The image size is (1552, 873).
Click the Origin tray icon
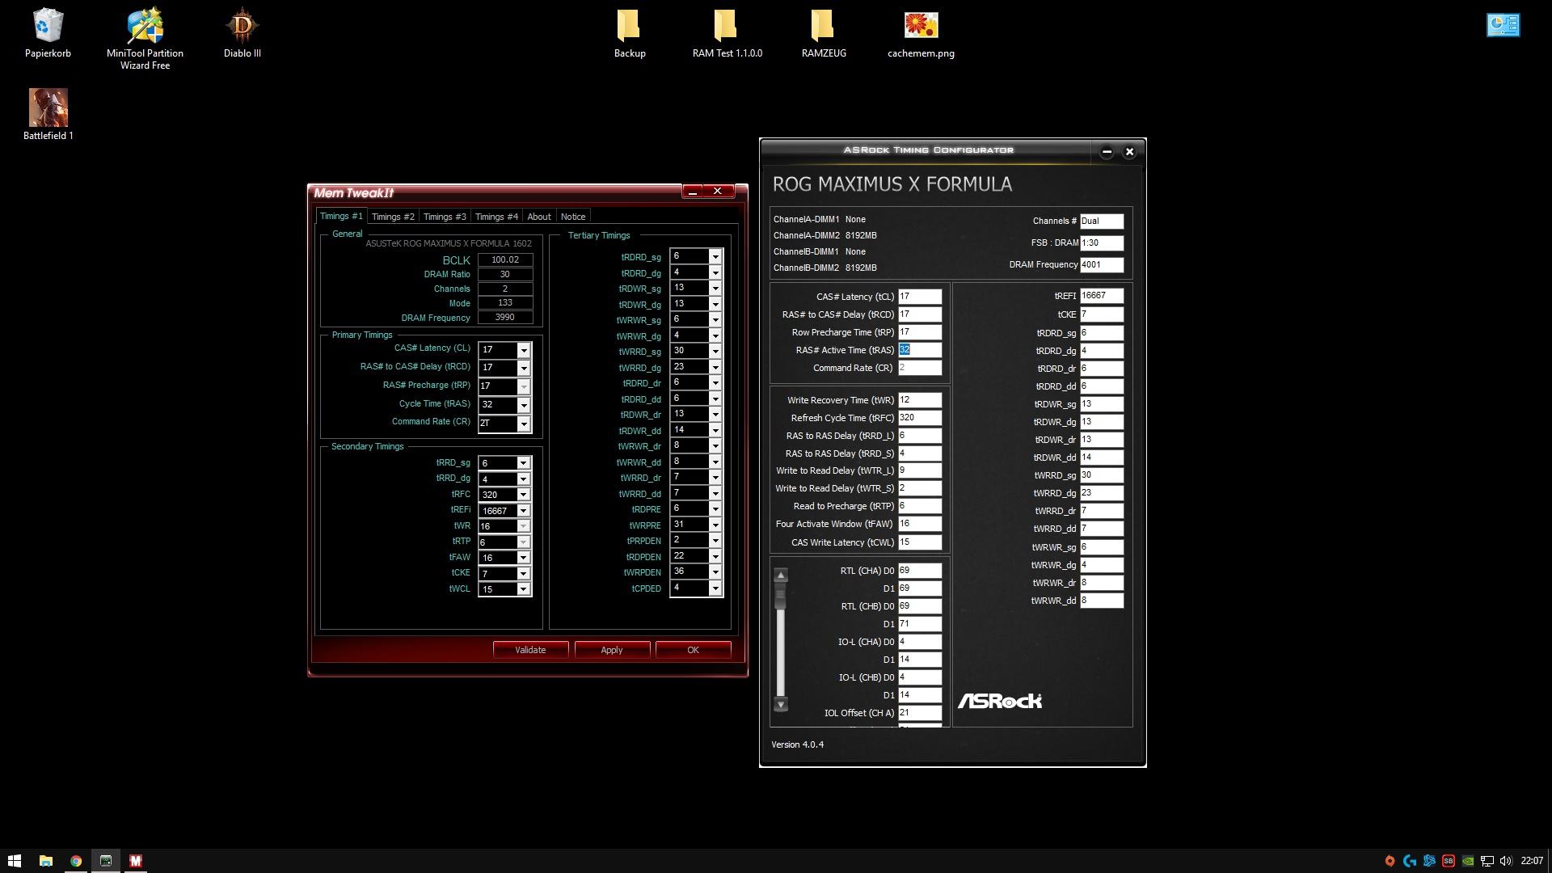1390,861
